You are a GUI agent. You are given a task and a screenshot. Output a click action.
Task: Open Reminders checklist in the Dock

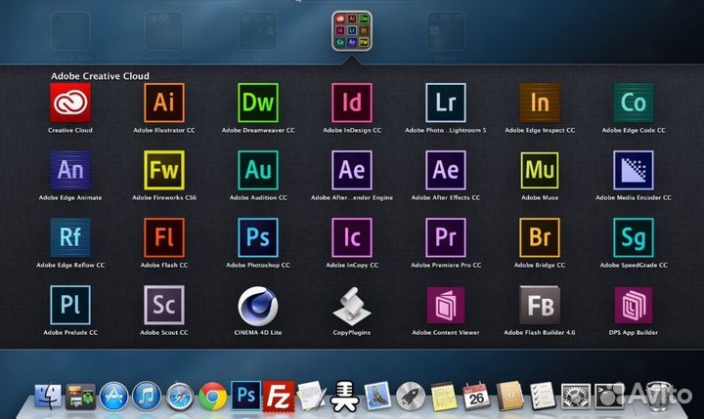pos(543,396)
